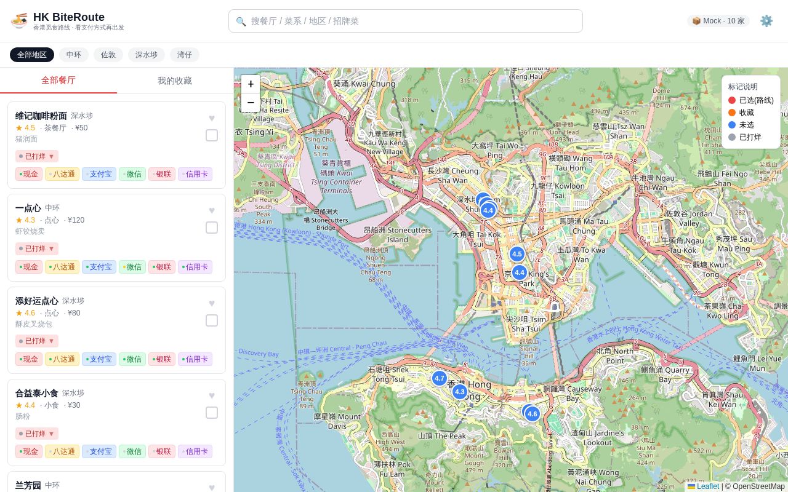Add 合益泰小食 to route via checkbox
Viewport: 788px width, 492px height.
pos(212,413)
